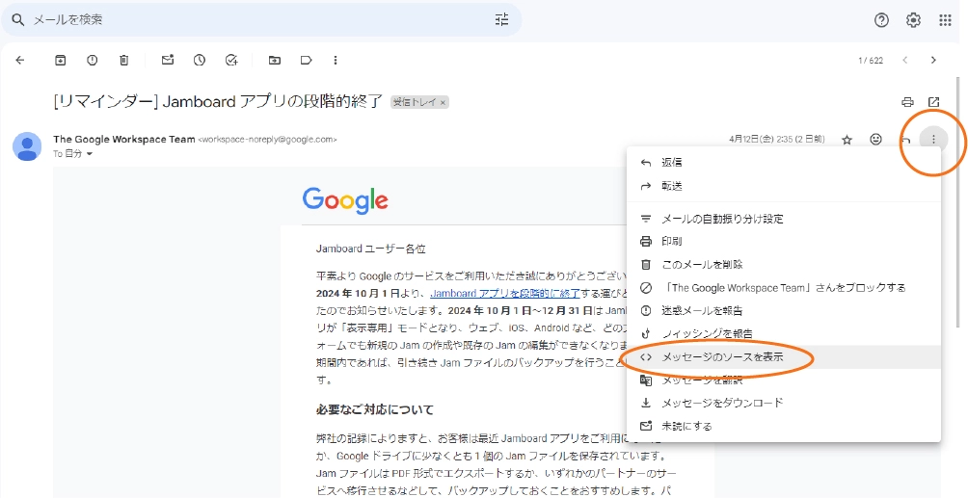
Task: Choose メッセージをダウンロード in the menu
Action: [721, 403]
